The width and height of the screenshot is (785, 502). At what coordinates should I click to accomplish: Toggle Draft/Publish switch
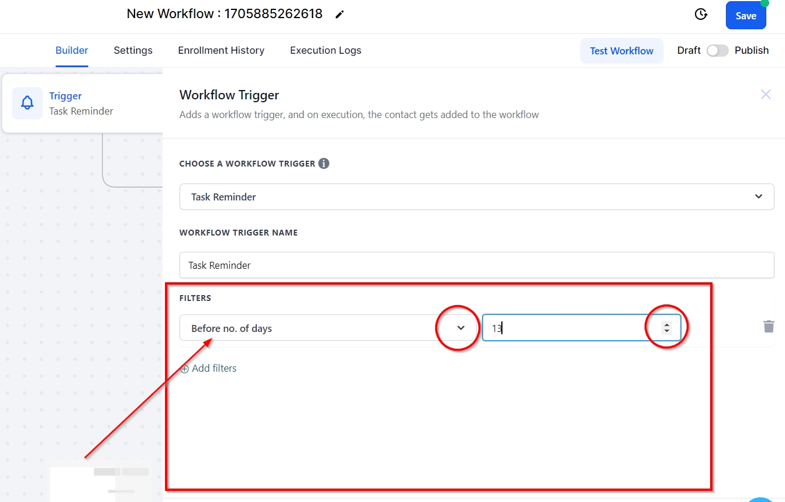(x=718, y=51)
